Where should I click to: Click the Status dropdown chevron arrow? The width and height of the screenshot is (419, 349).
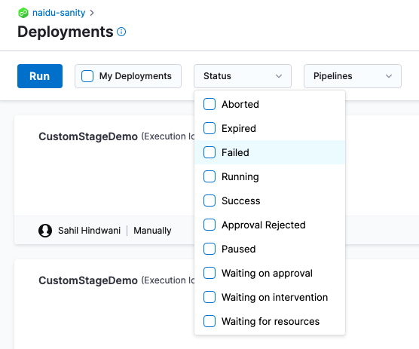[x=279, y=76]
